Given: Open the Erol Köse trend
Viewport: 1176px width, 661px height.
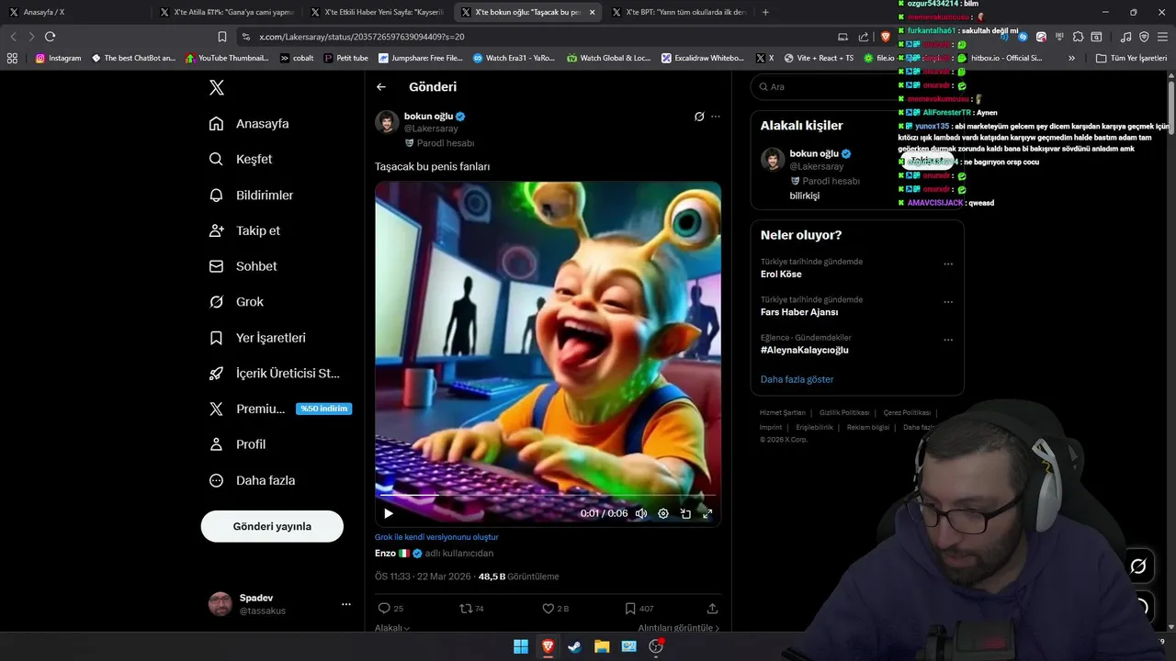Looking at the screenshot, I should (781, 274).
